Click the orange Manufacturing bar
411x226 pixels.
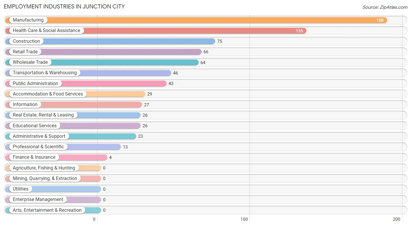pyautogui.click(x=196, y=20)
